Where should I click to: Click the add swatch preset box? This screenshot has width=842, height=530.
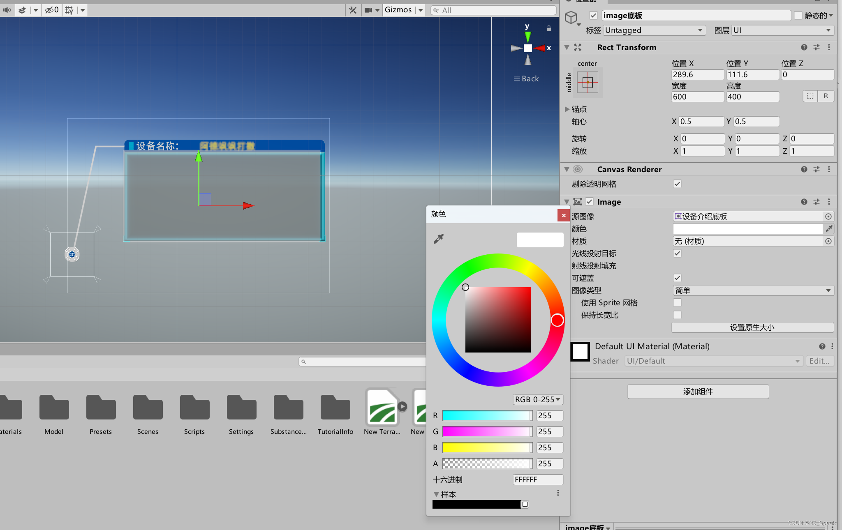click(525, 504)
